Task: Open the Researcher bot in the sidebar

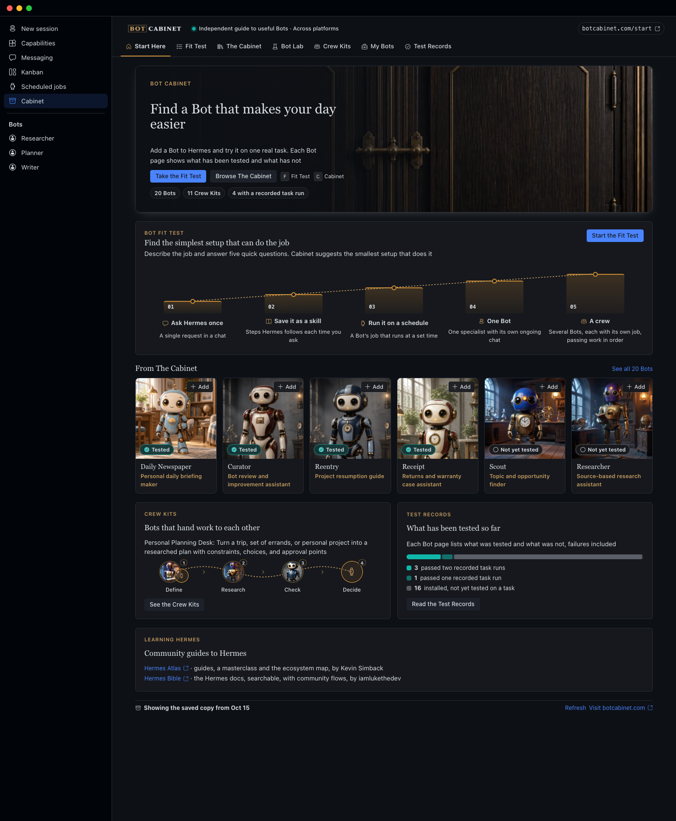Action: click(56, 138)
